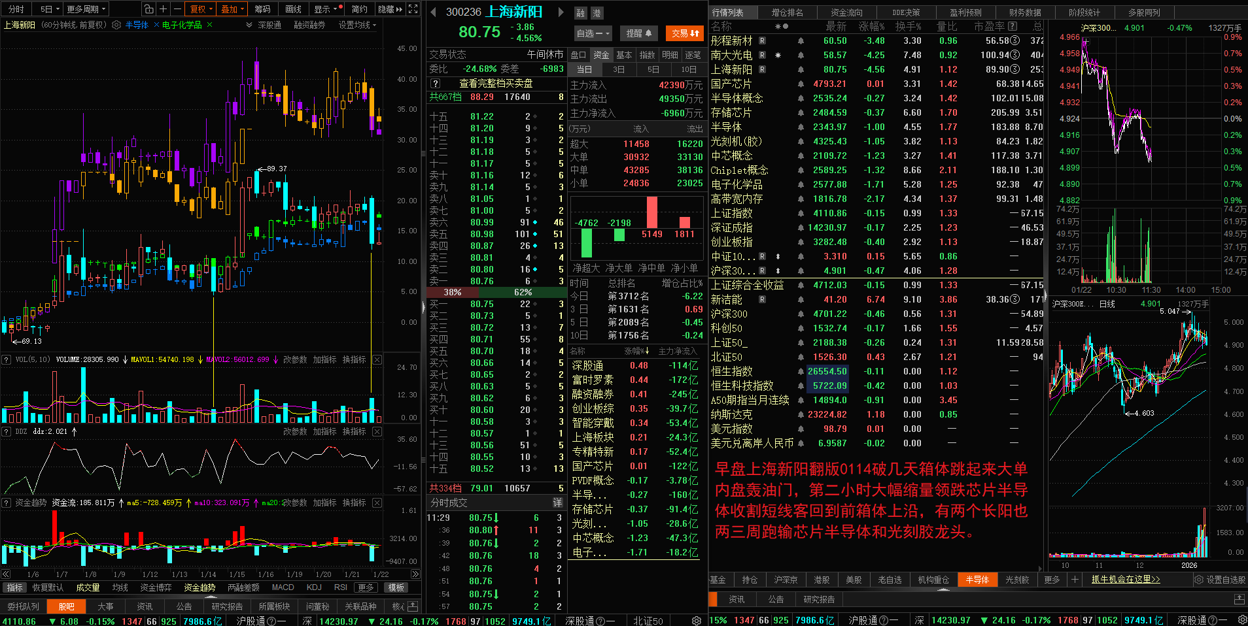Expand the 设置均线 dropdown
This screenshot has width=1248, height=626.
357,25
